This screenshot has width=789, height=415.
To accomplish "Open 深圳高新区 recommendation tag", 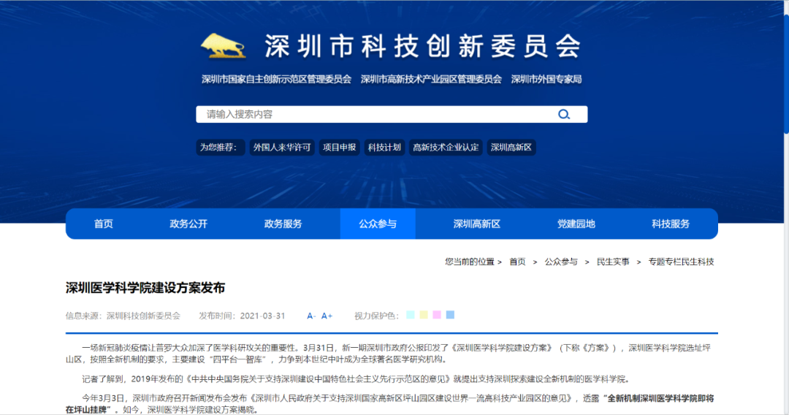I will (511, 148).
